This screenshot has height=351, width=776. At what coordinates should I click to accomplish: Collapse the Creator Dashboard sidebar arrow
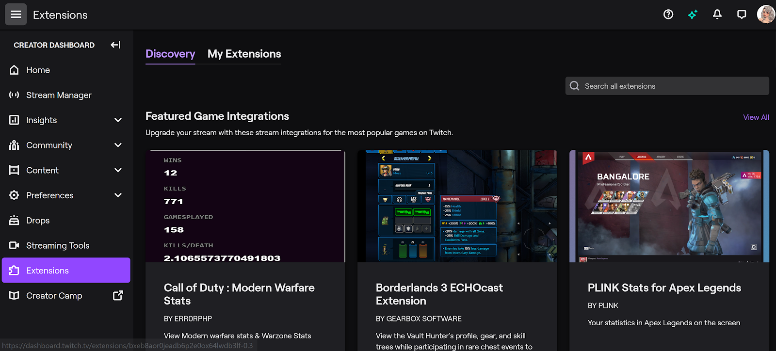pyautogui.click(x=115, y=45)
